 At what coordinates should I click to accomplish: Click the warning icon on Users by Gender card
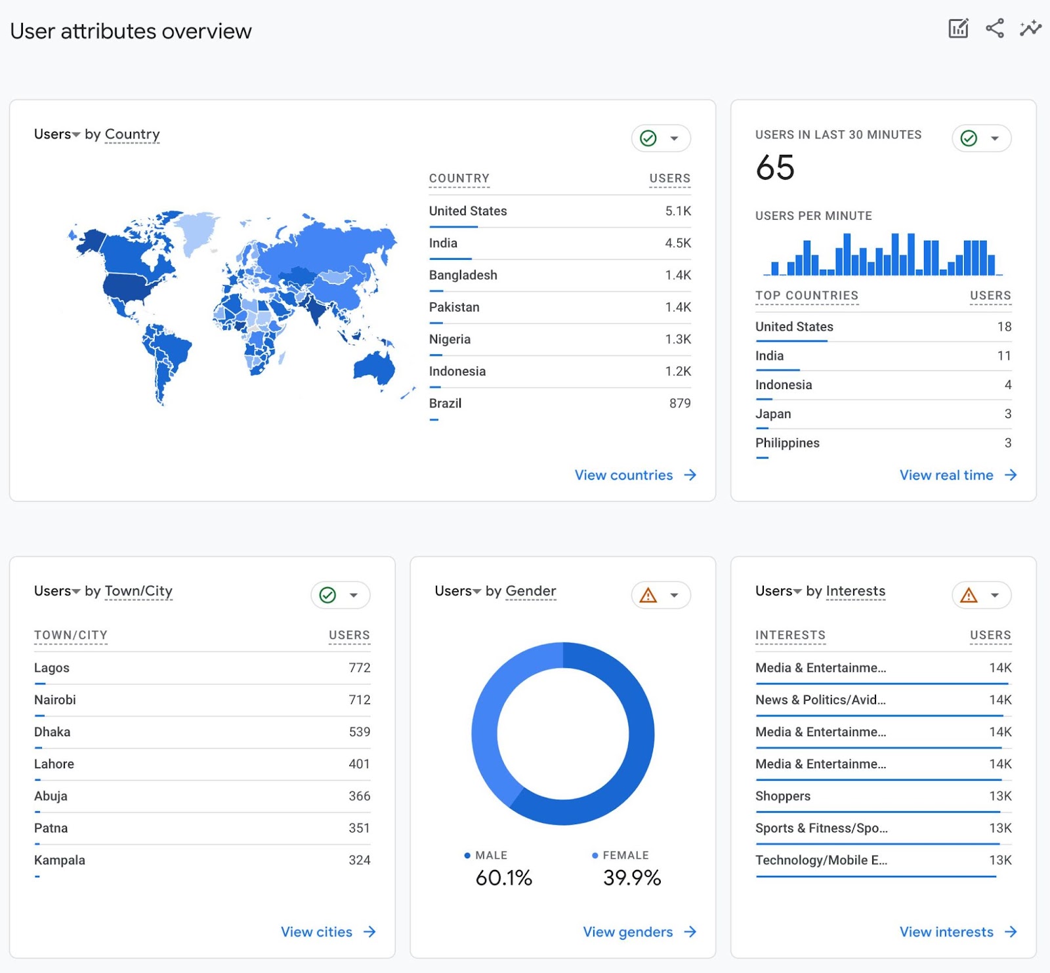point(649,595)
